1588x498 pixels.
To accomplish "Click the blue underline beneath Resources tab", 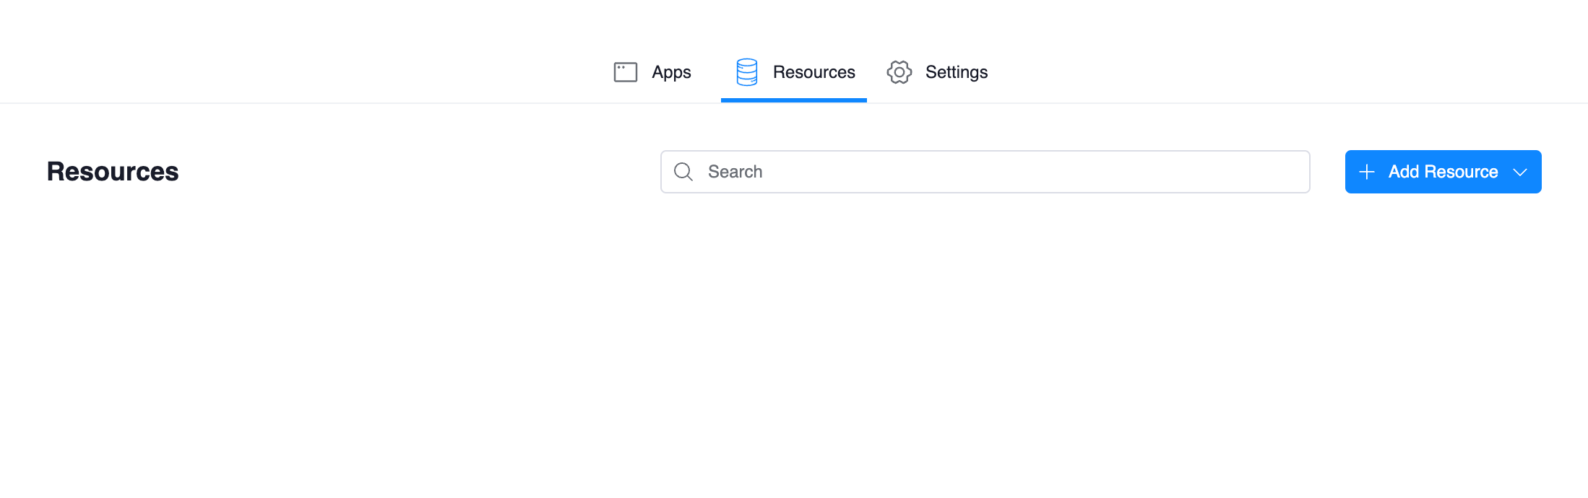I will [x=793, y=100].
